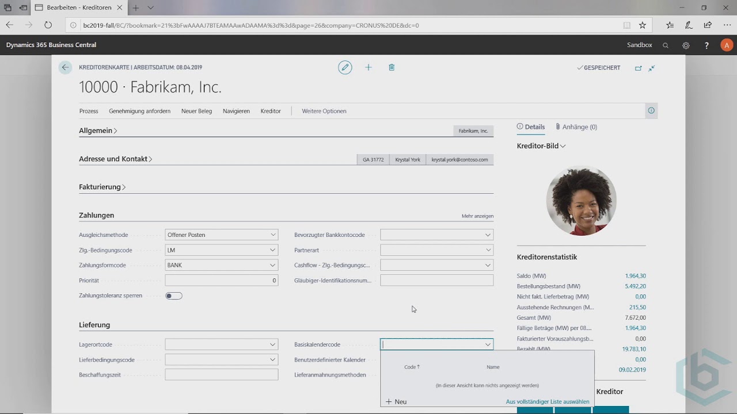Open the help question mark icon

tap(706, 45)
